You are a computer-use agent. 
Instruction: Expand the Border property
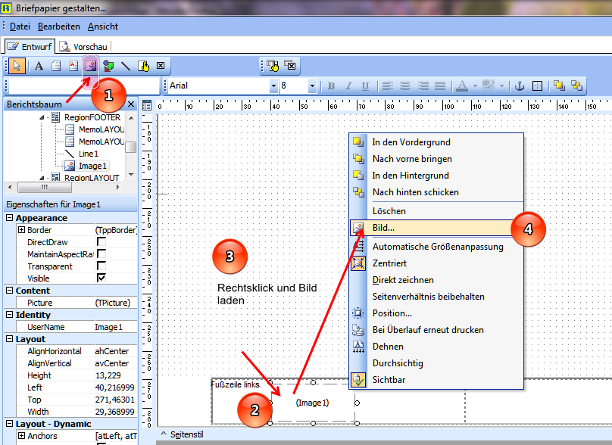click(21, 230)
